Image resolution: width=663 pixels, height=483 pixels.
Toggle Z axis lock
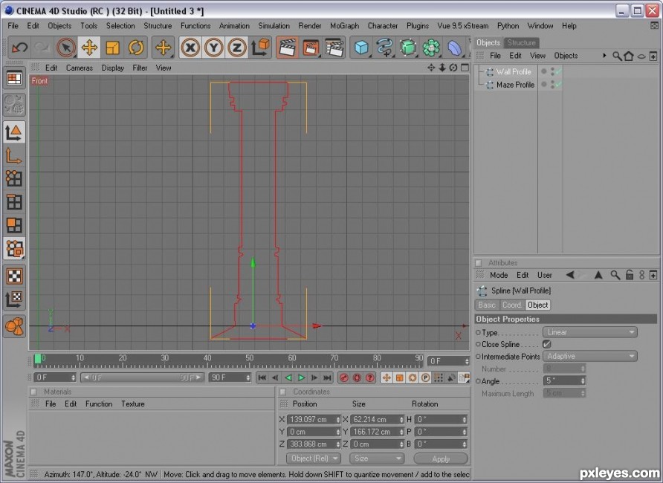(237, 48)
